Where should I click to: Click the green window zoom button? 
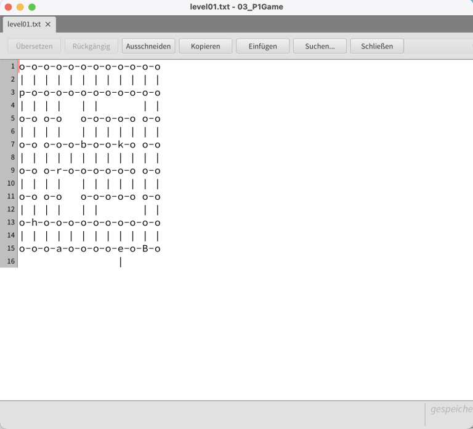[x=32, y=7]
